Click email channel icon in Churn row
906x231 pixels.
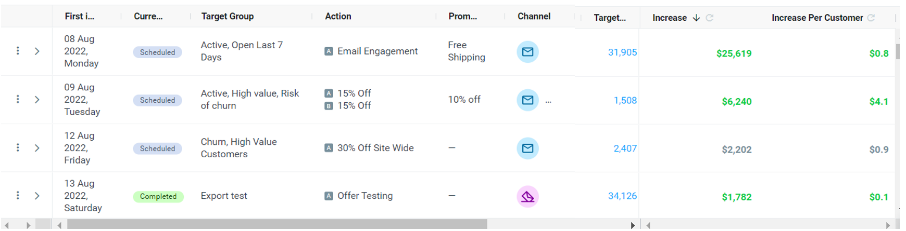tap(527, 148)
